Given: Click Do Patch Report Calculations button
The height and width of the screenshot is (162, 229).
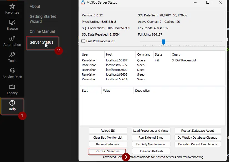Looking at the screenshot, I should coord(198,144).
